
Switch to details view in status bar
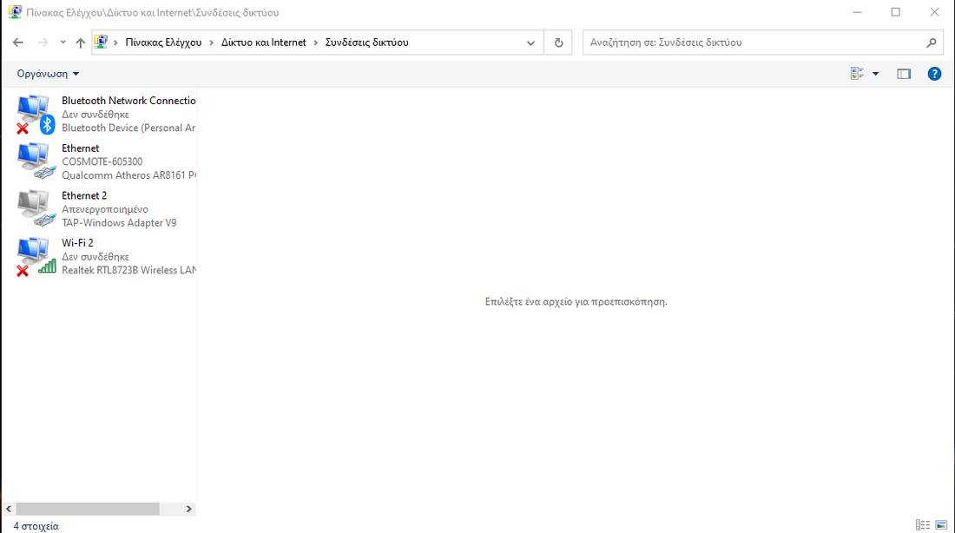pyautogui.click(x=922, y=525)
